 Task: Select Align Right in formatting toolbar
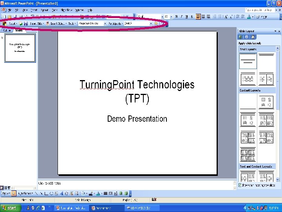point(208,17)
